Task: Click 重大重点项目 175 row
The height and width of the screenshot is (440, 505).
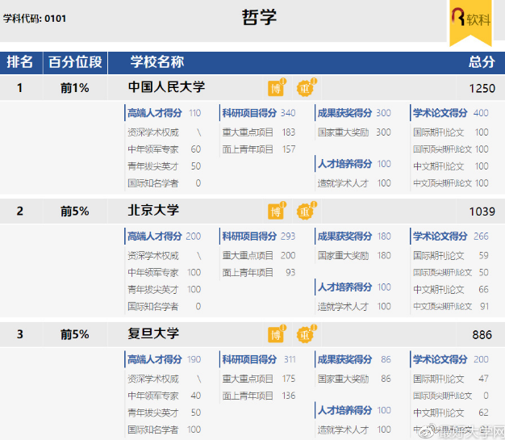Action: coord(259,379)
